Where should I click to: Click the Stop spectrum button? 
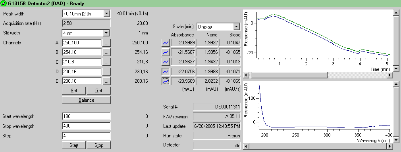99,145
